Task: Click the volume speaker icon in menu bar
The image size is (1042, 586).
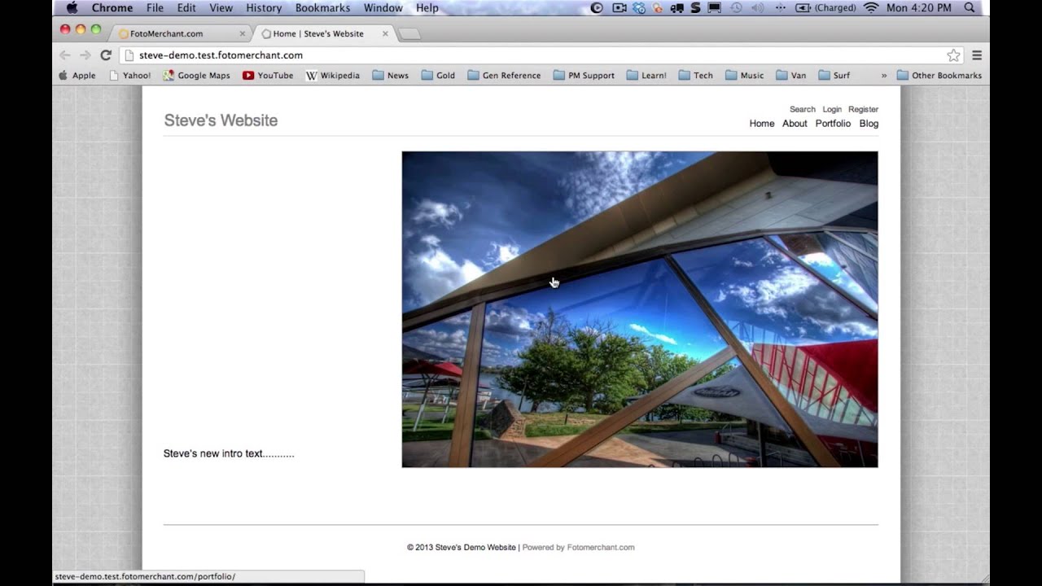Action: coord(758,7)
